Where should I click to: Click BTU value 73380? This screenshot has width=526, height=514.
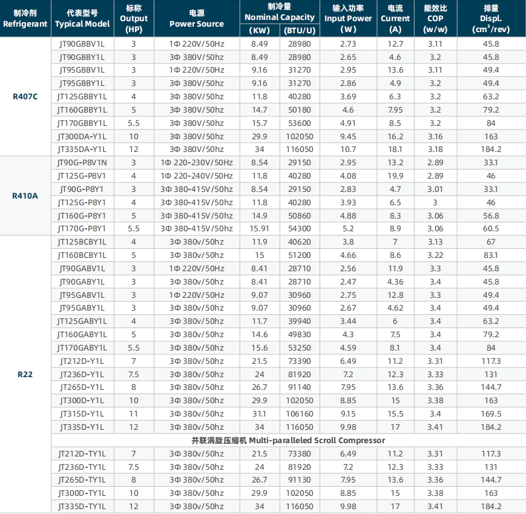click(300, 454)
